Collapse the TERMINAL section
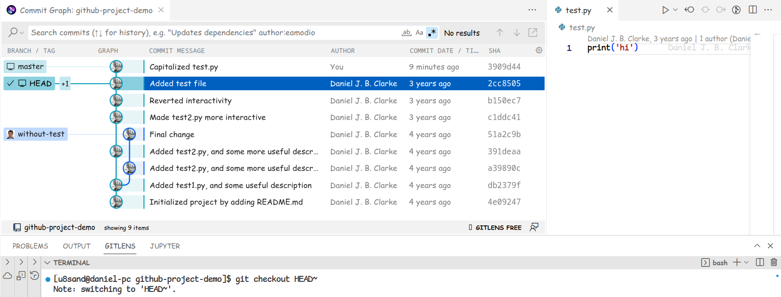781x297 pixels. point(47,263)
